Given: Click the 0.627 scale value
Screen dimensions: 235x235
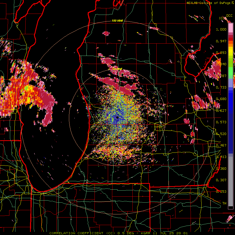Looking at the screenshot, I should 221,111.
